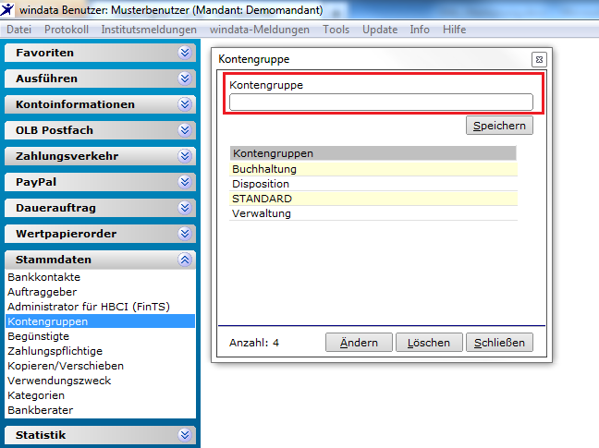Open Zahlungspflichtige under Stammdaten
Screen dimensions: 599x448
point(100,351)
